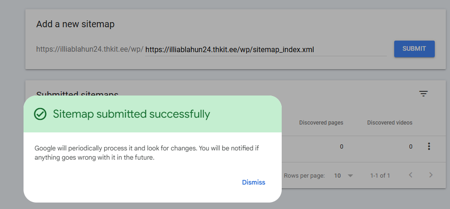Focus the sitemap URL input field

266,49
